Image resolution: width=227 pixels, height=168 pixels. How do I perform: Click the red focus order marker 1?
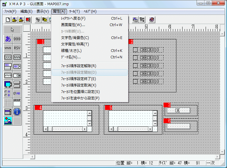coord(41,42)
